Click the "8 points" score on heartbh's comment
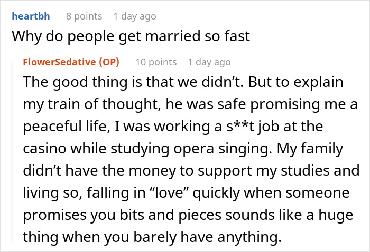The width and height of the screenshot is (370, 252). (84, 16)
